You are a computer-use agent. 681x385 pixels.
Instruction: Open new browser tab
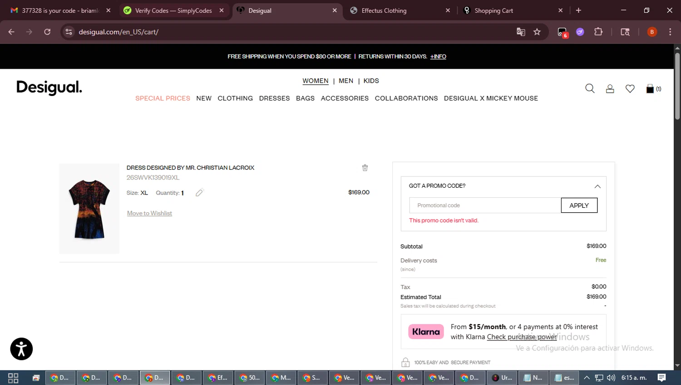click(x=578, y=10)
